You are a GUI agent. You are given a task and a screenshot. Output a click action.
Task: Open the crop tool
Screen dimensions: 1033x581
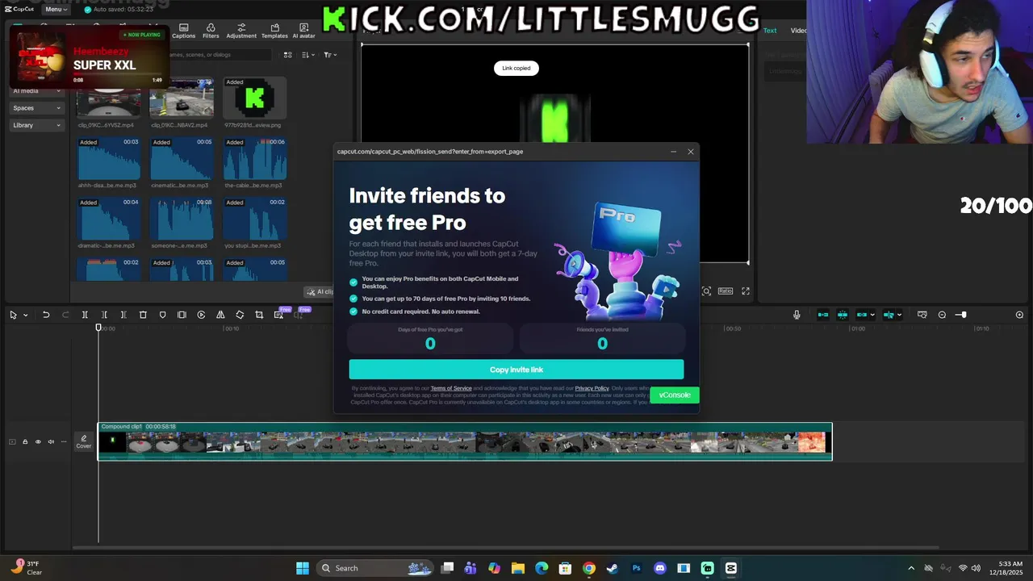tap(259, 315)
